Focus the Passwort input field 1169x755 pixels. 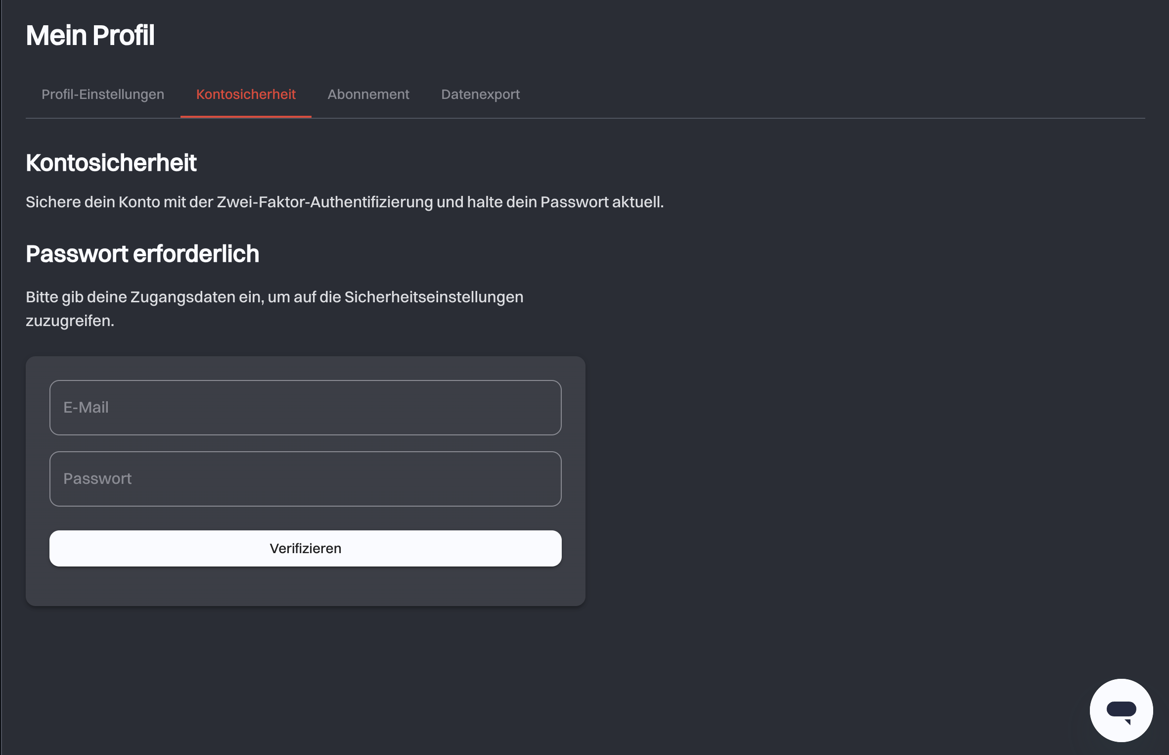[x=306, y=479]
